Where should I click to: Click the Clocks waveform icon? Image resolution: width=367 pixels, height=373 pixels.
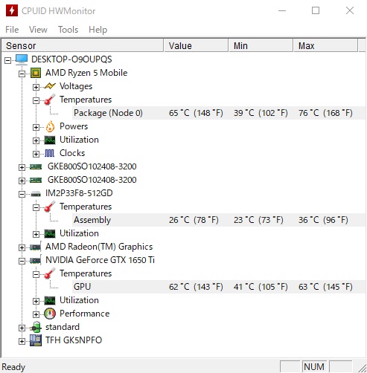click(50, 153)
